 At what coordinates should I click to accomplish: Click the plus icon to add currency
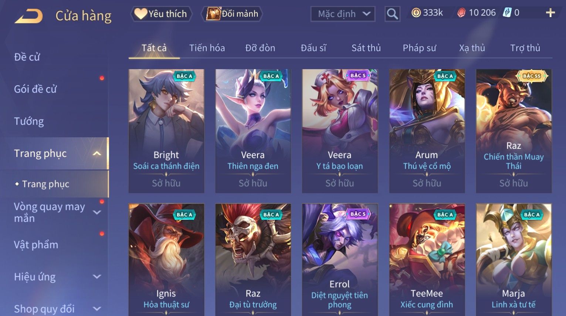tap(550, 13)
